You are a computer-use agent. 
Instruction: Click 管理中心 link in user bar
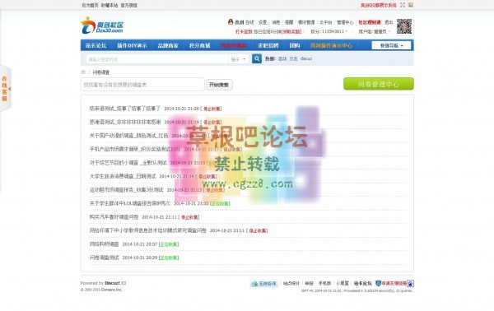(345, 22)
